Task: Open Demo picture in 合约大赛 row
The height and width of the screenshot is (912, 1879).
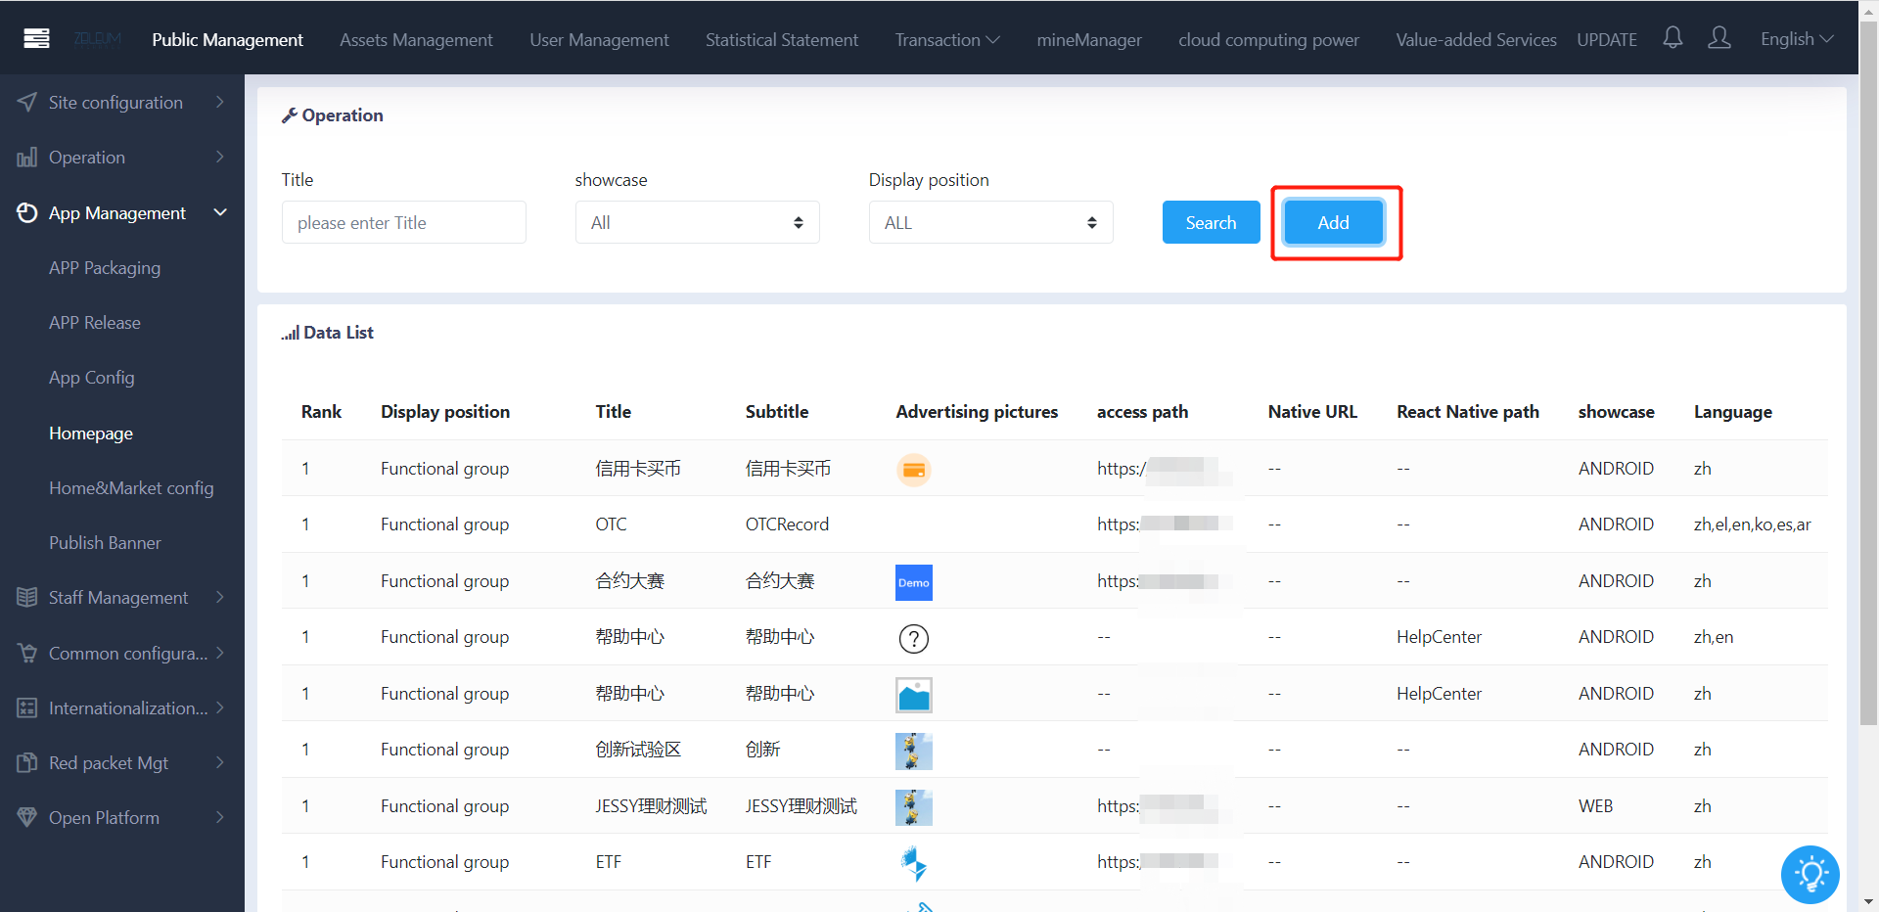Action: [x=914, y=582]
